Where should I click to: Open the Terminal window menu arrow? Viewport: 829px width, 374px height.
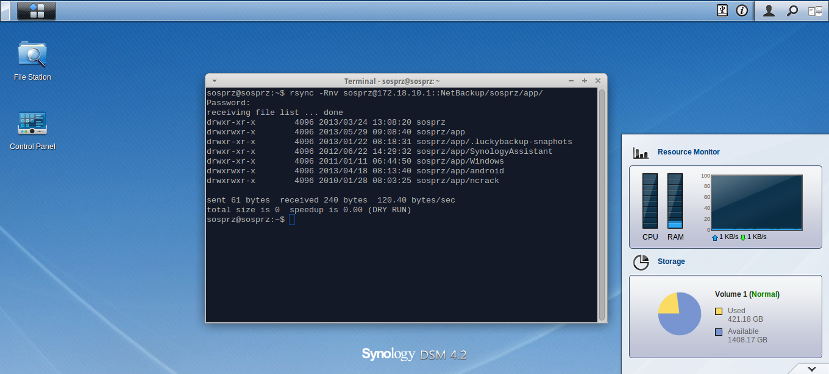(213, 81)
